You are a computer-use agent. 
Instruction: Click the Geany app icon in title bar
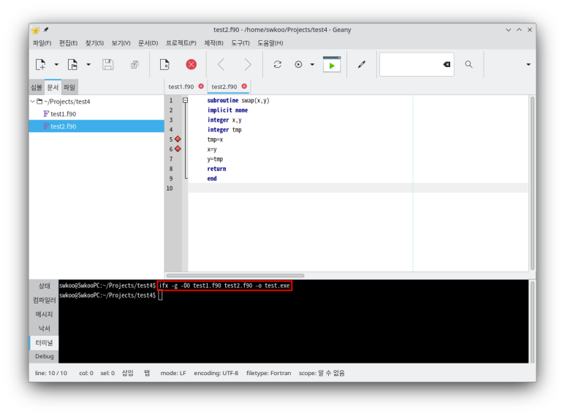click(x=35, y=30)
